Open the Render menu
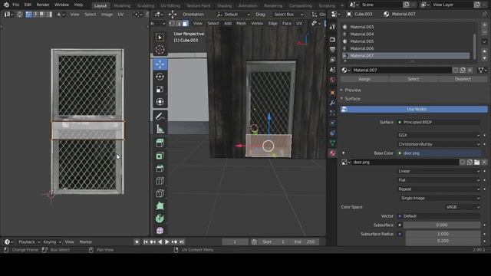The width and height of the screenshot is (491, 276). [43, 5]
